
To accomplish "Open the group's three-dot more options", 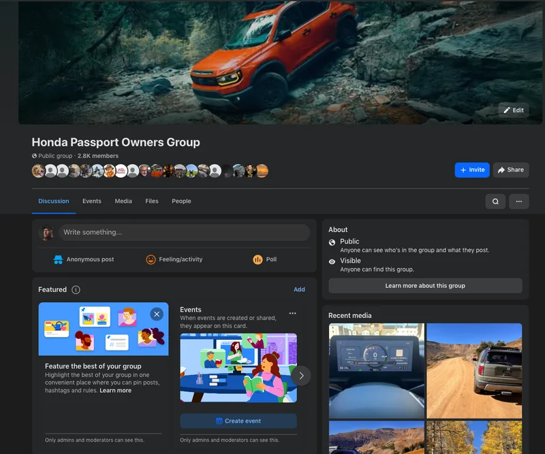I will [x=519, y=201].
